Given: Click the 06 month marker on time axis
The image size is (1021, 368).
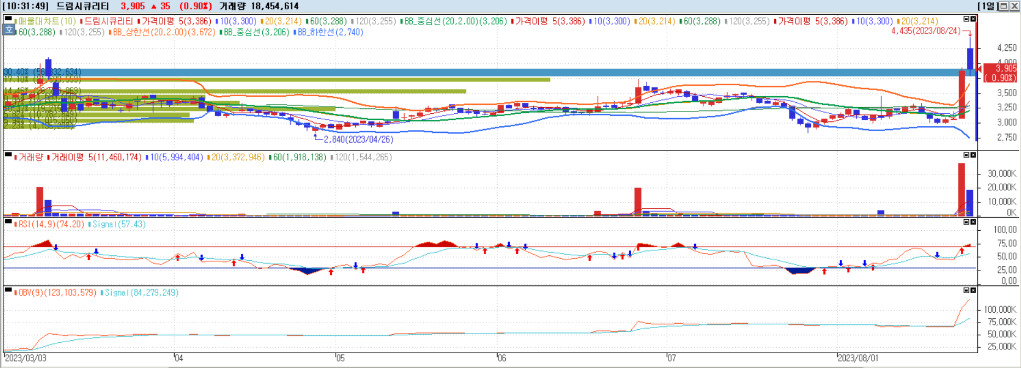Looking at the screenshot, I should (502, 358).
